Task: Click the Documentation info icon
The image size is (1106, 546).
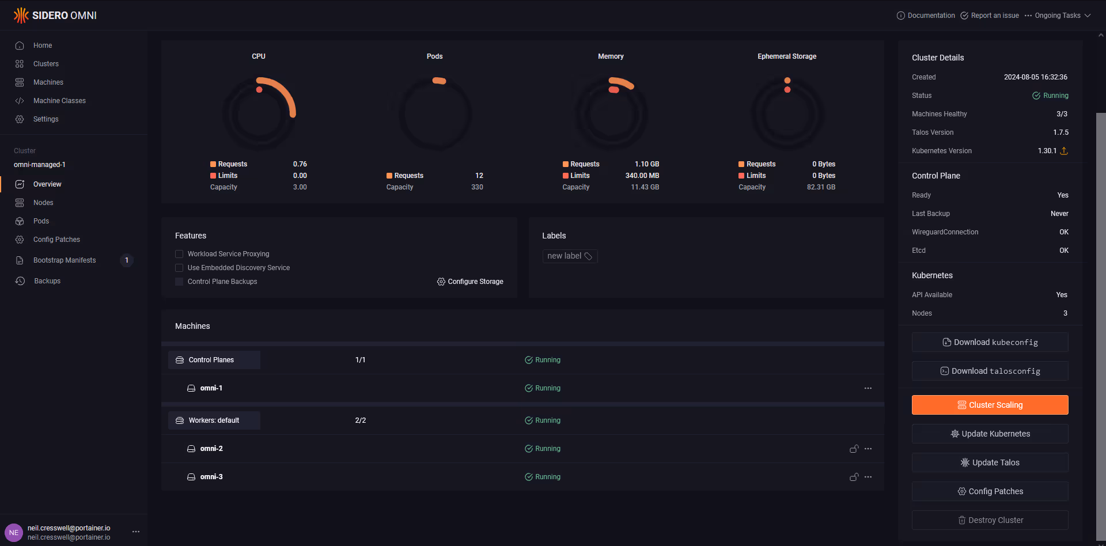Action: pos(901,16)
